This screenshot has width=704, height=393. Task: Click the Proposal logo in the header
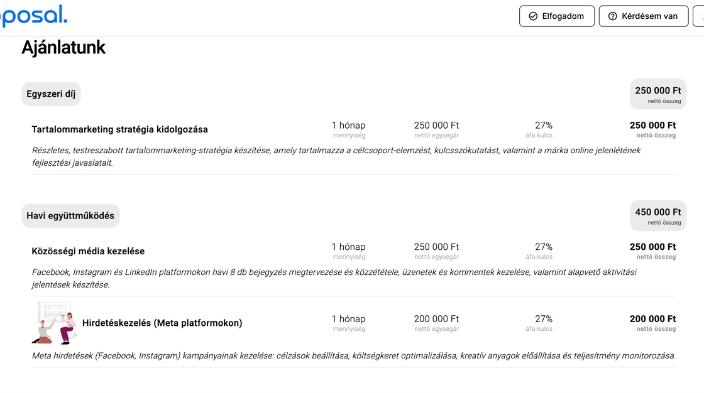34,15
